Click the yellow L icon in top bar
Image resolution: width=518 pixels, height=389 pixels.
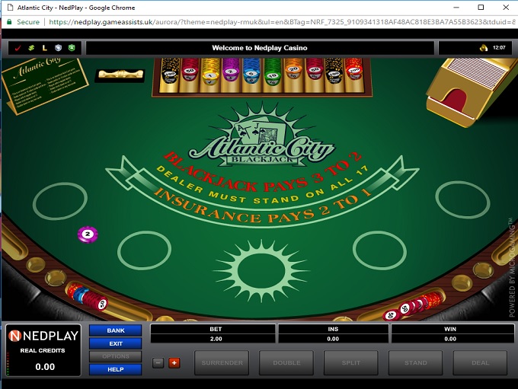tap(45, 48)
